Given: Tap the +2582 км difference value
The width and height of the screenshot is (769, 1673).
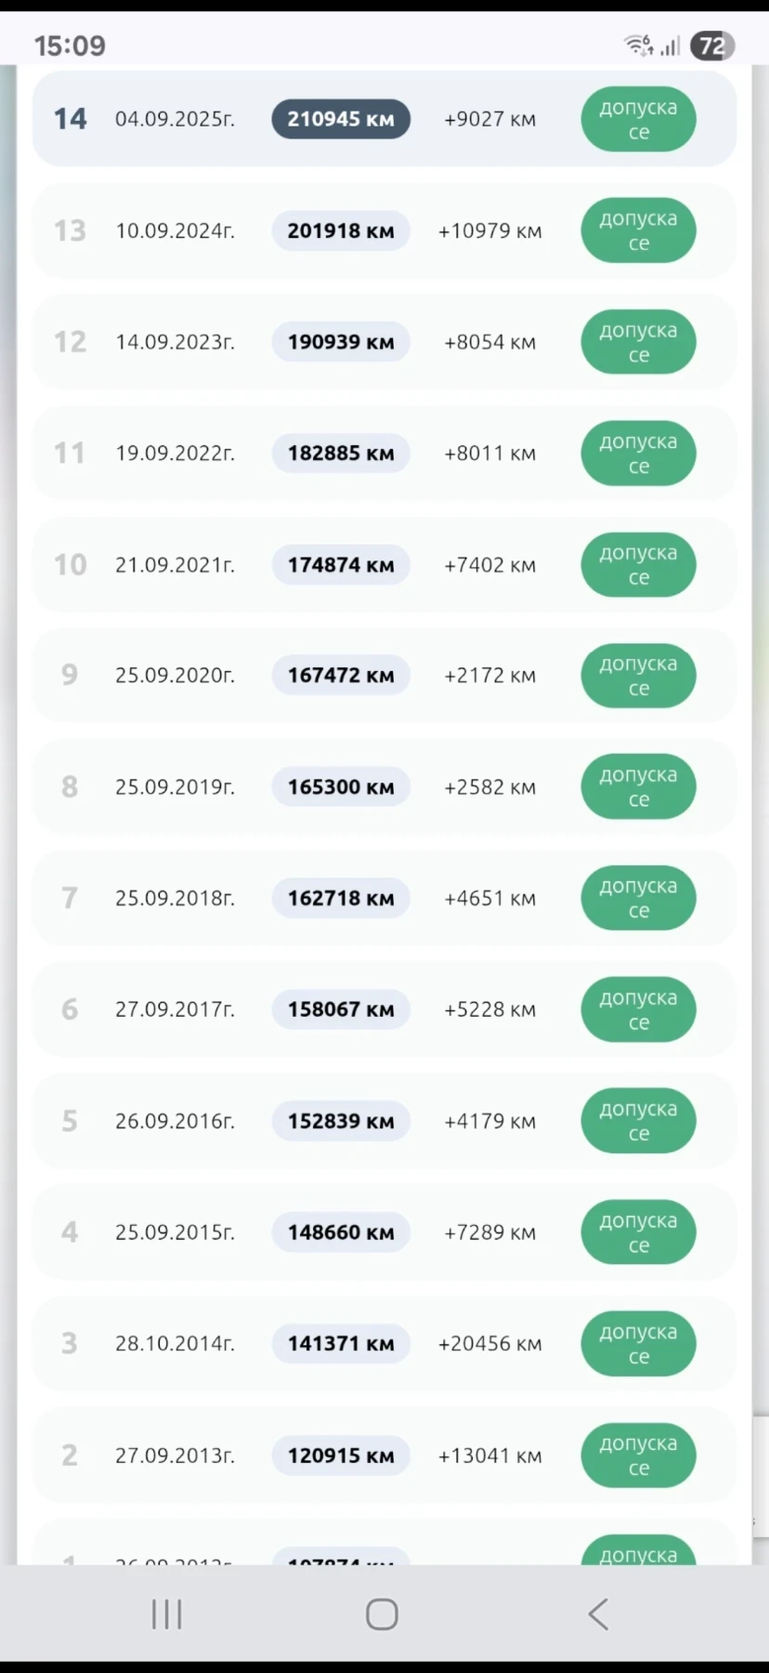Looking at the screenshot, I should (x=489, y=787).
